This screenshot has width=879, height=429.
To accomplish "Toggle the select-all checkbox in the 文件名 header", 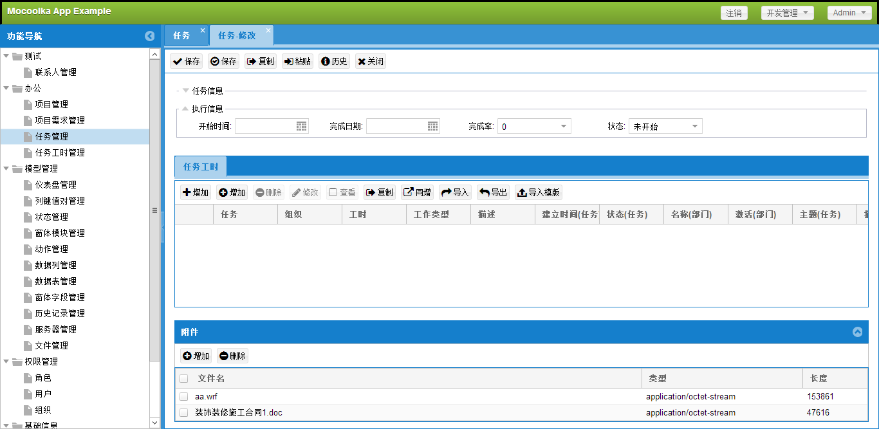I will coord(184,379).
